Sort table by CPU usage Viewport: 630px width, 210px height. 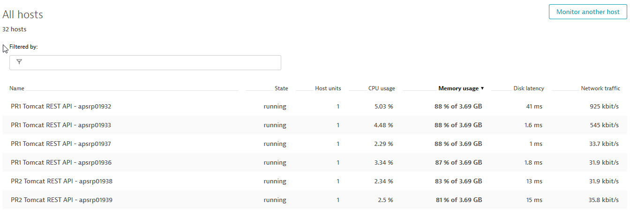click(x=381, y=88)
